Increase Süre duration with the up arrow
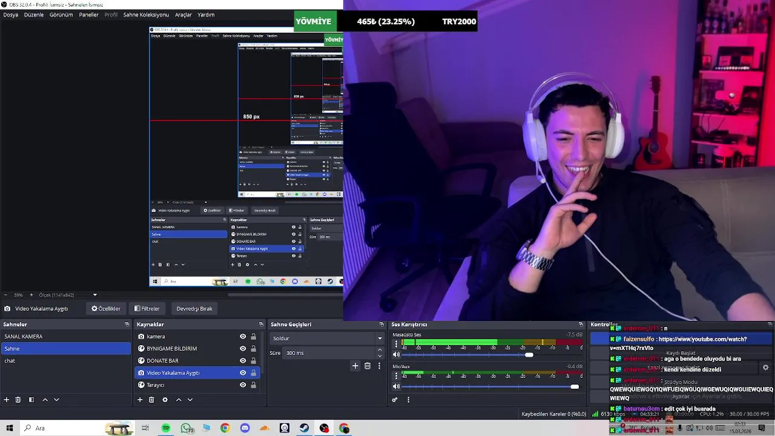Image resolution: width=775 pixels, height=436 pixels. pos(380,350)
